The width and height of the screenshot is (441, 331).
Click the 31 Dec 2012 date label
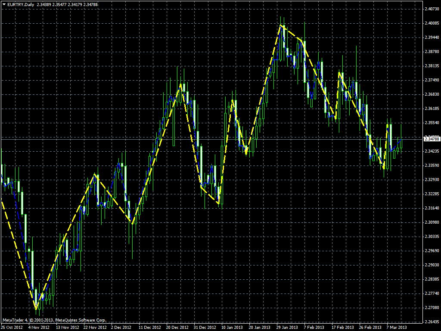pyautogui.click(x=204, y=327)
